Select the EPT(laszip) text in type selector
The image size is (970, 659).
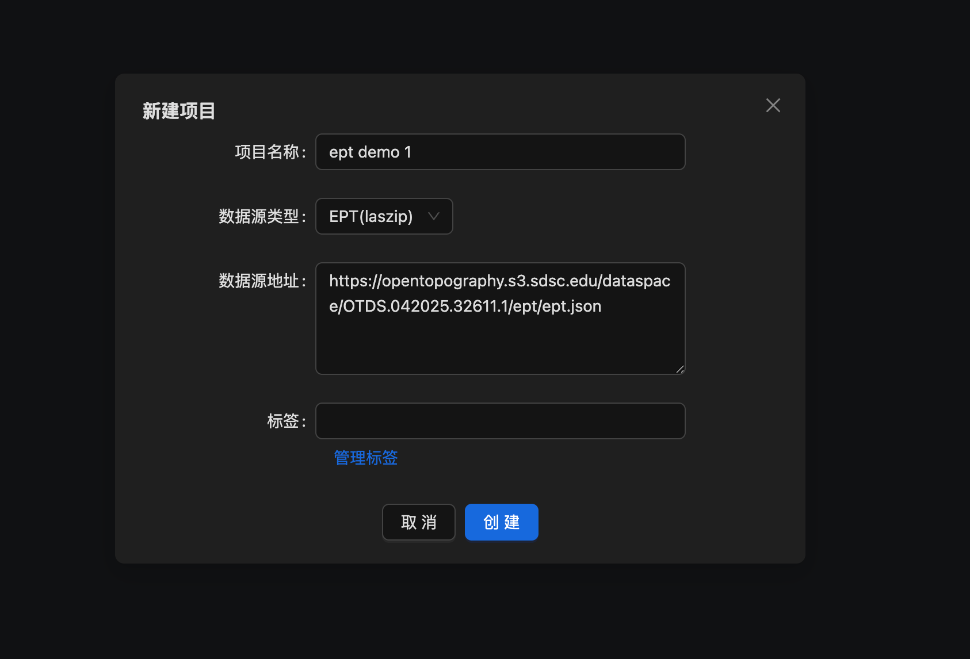point(371,216)
